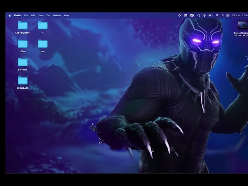The height and width of the screenshot is (186, 248).
Task: Open Spotlight search magnifier icon
Action: click(222, 15)
